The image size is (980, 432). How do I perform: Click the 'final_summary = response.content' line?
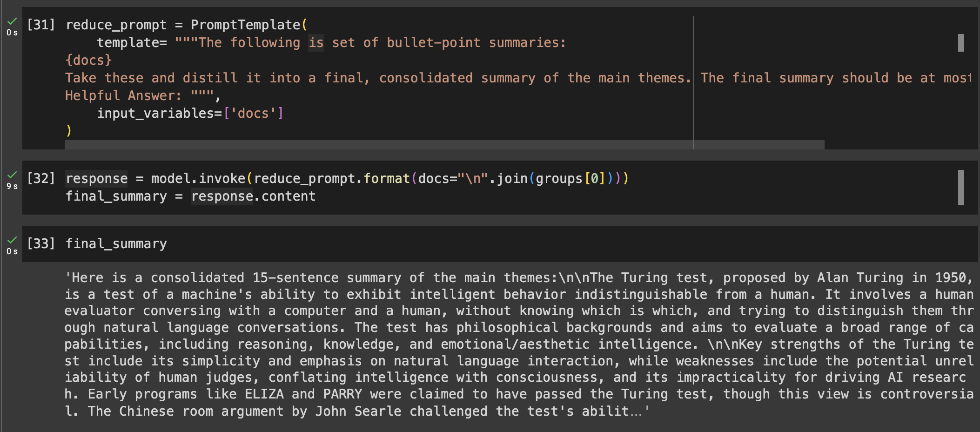[190, 196]
